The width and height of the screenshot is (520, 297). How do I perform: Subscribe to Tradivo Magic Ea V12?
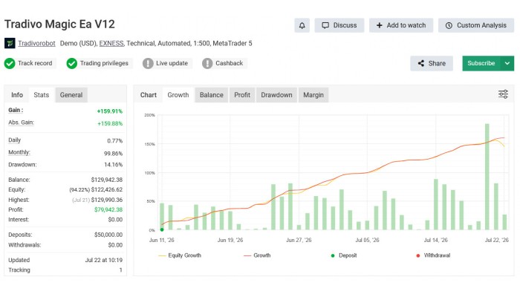[481, 63]
